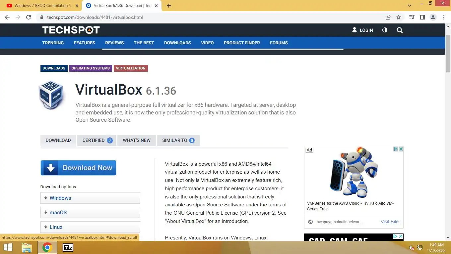The height and width of the screenshot is (254, 451).
Task: Open the VIDEO menu item
Action: 207,43
